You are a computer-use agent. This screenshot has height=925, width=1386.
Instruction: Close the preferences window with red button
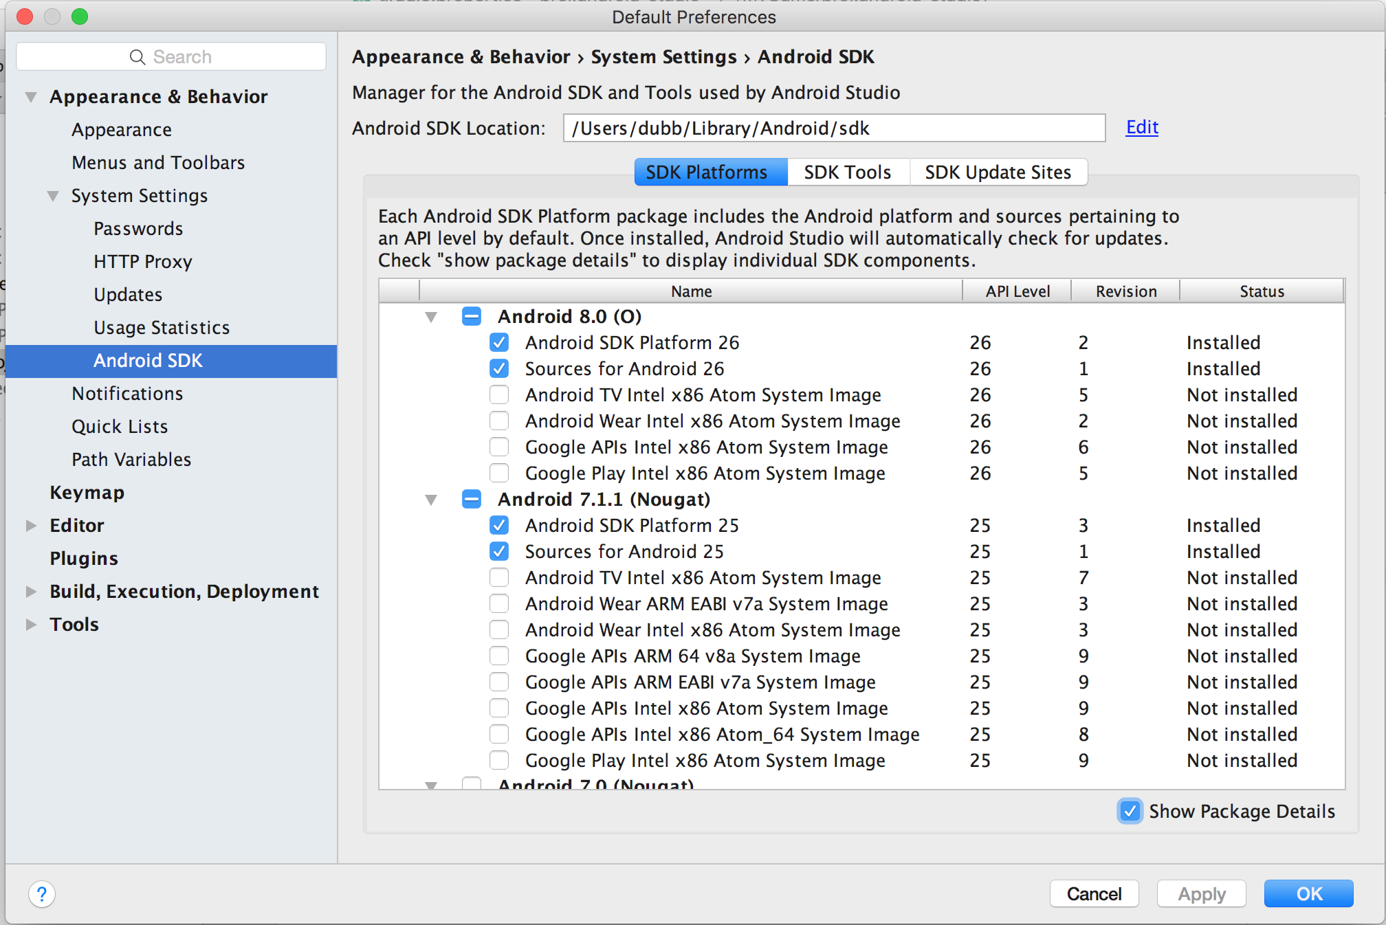pos(25,16)
